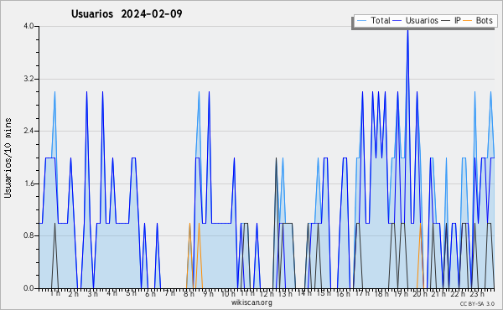Click the '10 h' x-axis label
Screen dimensions: 503x310
[x=228, y=293]
